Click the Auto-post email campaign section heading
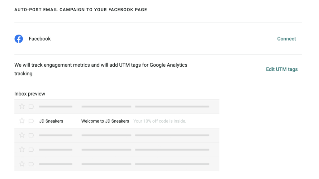This screenshot has height=179, width=319. click(81, 10)
